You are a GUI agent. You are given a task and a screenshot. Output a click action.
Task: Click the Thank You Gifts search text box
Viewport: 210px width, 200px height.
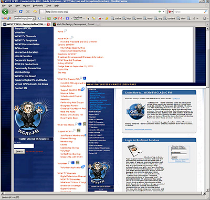(x=24, y=146)
